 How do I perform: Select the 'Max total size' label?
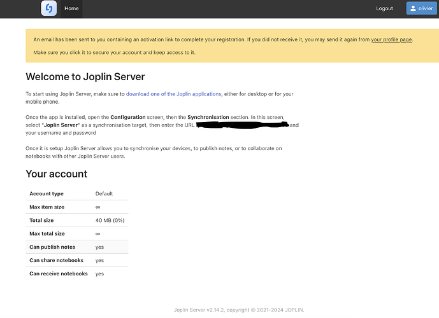tap(47, 233)
